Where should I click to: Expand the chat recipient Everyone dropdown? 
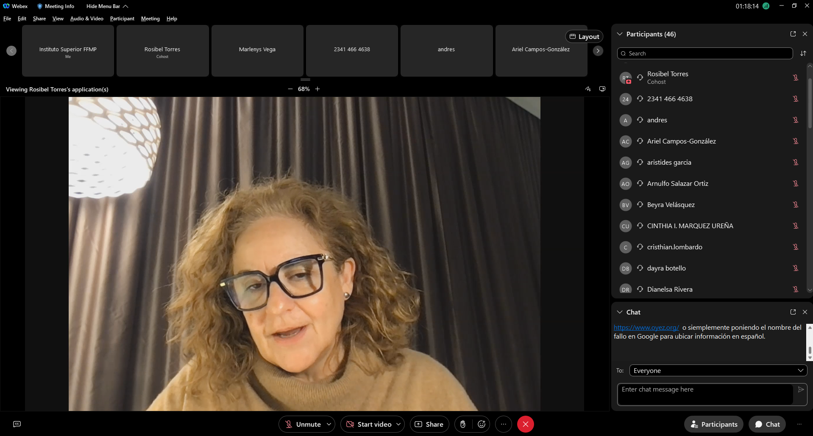[718, 370]
